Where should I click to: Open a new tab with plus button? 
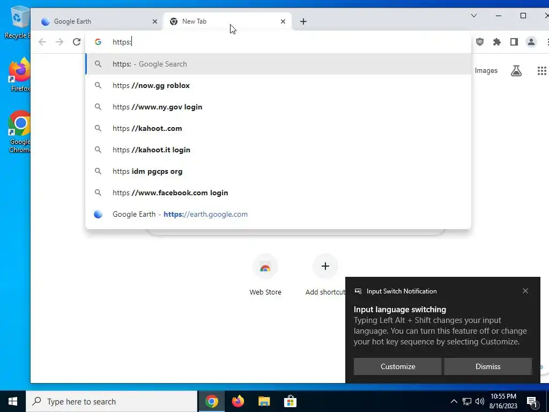point(303,21)
